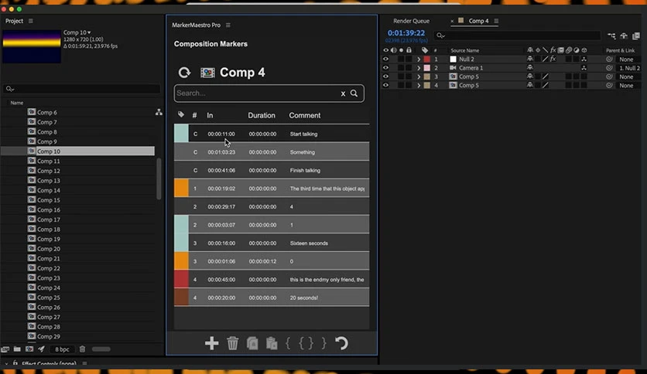Sort markers by the Duration column header
The height and width of the screenshot is (374, 647).
tap(261, 115)
